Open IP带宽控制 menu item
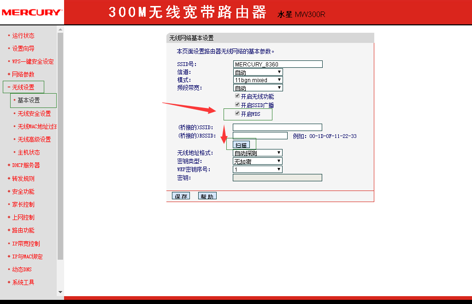This screenshot has height=304, width=472. 26,244
